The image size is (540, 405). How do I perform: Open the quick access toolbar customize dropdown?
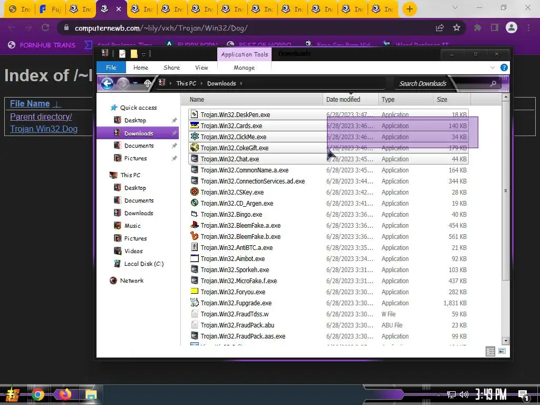click(x=143, y=54)
